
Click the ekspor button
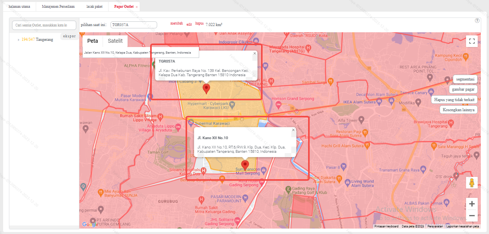tap(69, 36)
